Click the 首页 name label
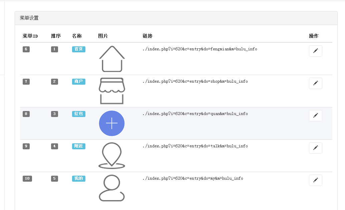Image resolution: width=345 pixels, height=210 pixels. click(x=78, y=49)
